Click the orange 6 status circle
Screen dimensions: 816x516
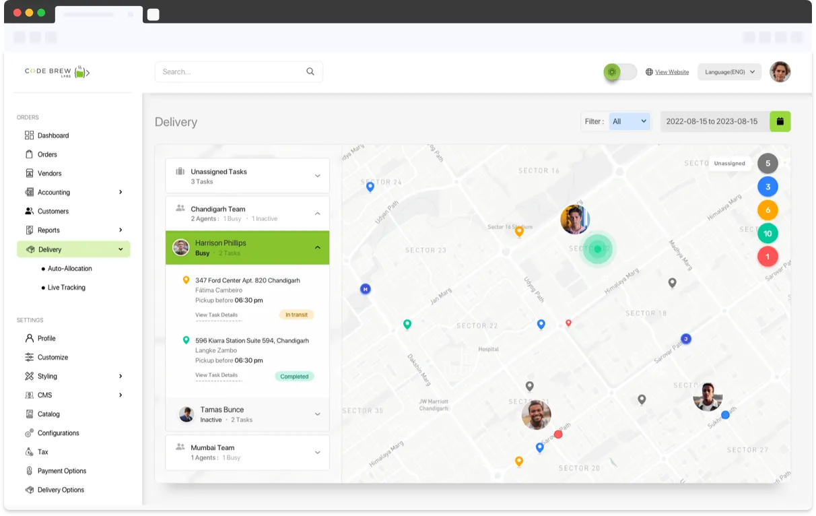click(x=768, y=210)
